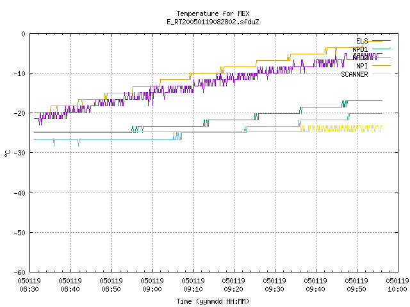Click the x-axis tick 050119 08:30
The image size is (410, 307).
(29, 285)
